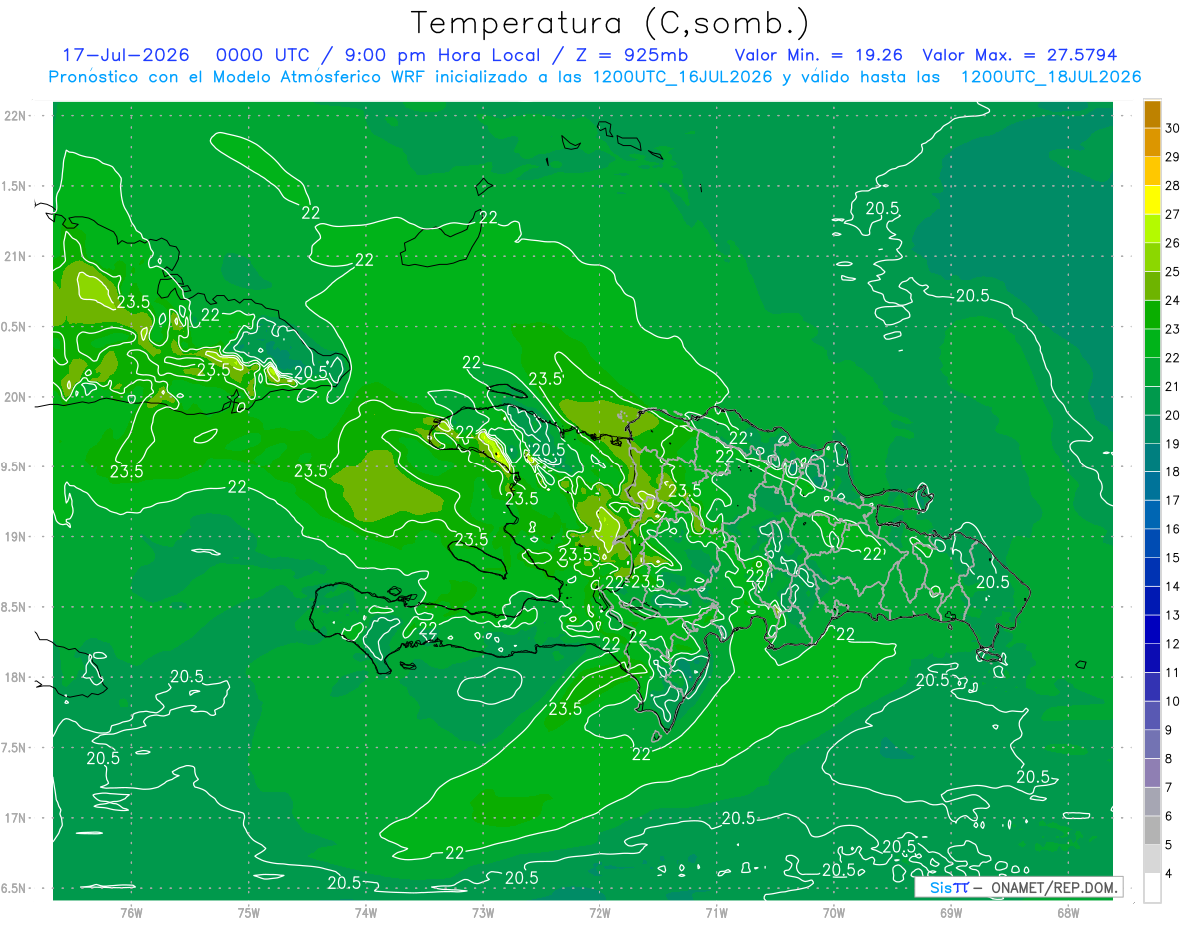Click the purple legend swatch between 8 and 9
The image size is (1199, 926).
pyautogui.click(x=1152, y=744)
